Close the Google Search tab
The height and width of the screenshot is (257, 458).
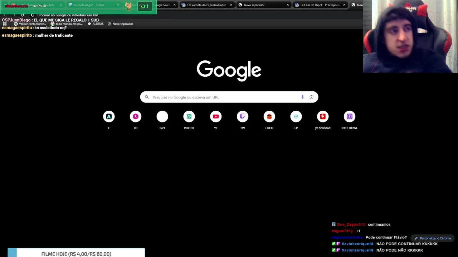(175, 5)
